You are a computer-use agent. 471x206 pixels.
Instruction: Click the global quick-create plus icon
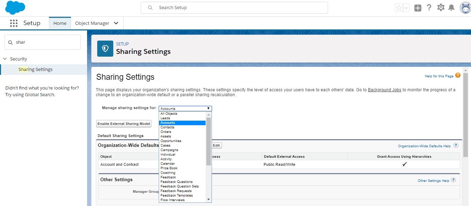418,7
